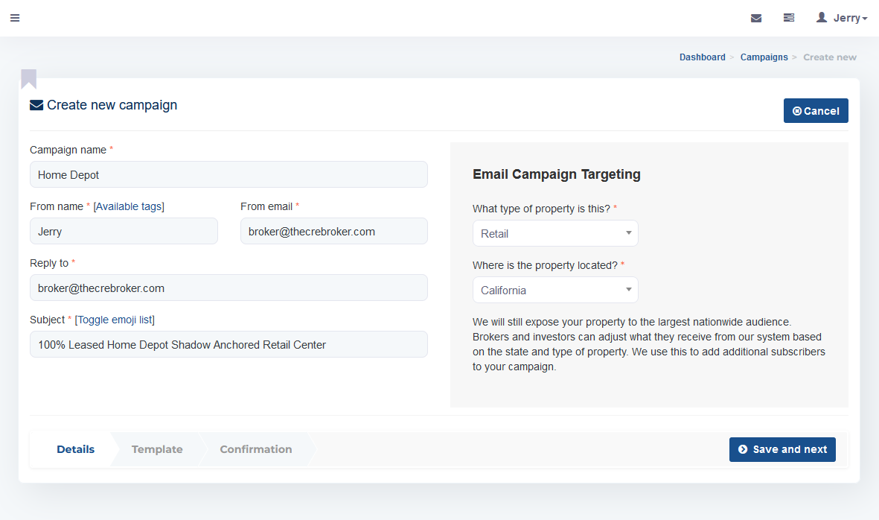The image size is (879, 520).
Task: Click the Cancel button
Action: (816, 110)
